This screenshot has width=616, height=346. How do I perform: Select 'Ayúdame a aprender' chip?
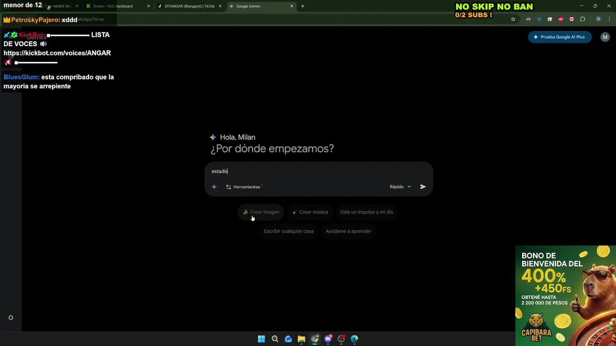tap(348, 231)
